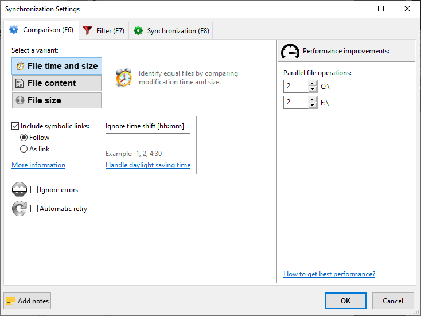Select the File size comparison variant
The width and height of the screenshot is (421, 316).
click(56, 100)
